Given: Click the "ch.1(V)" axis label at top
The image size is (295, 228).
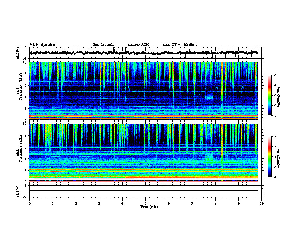Looking at the screenshot, I should coord(18,53).
